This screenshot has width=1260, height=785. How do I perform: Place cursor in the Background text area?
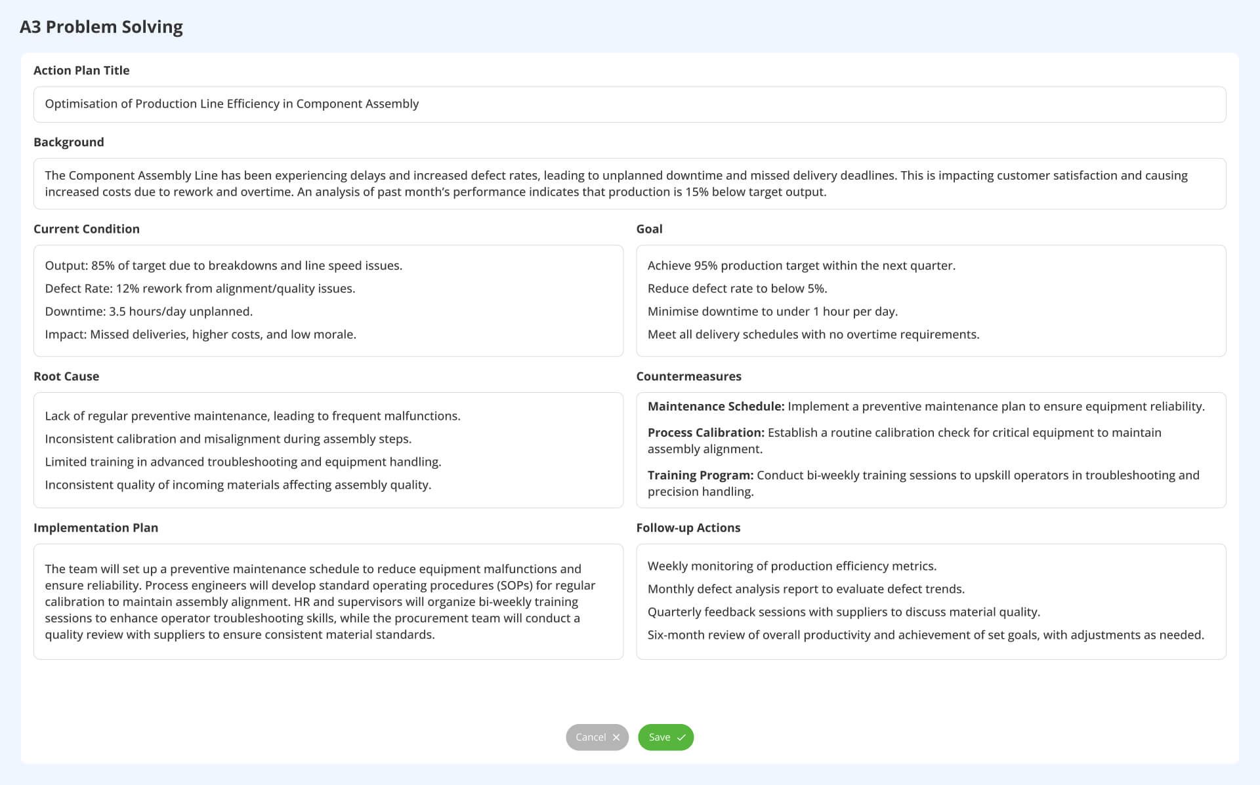point(630,184)
